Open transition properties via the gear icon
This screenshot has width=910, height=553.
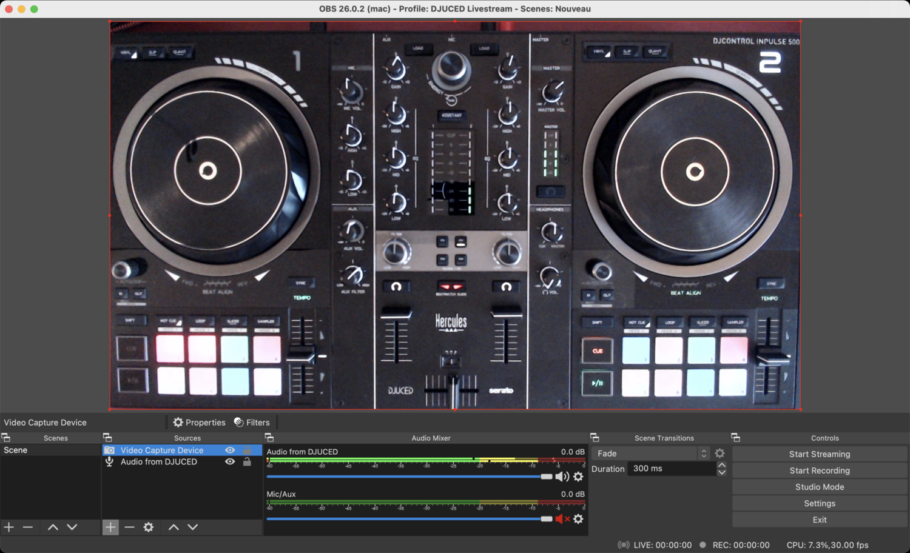point(720,453)
